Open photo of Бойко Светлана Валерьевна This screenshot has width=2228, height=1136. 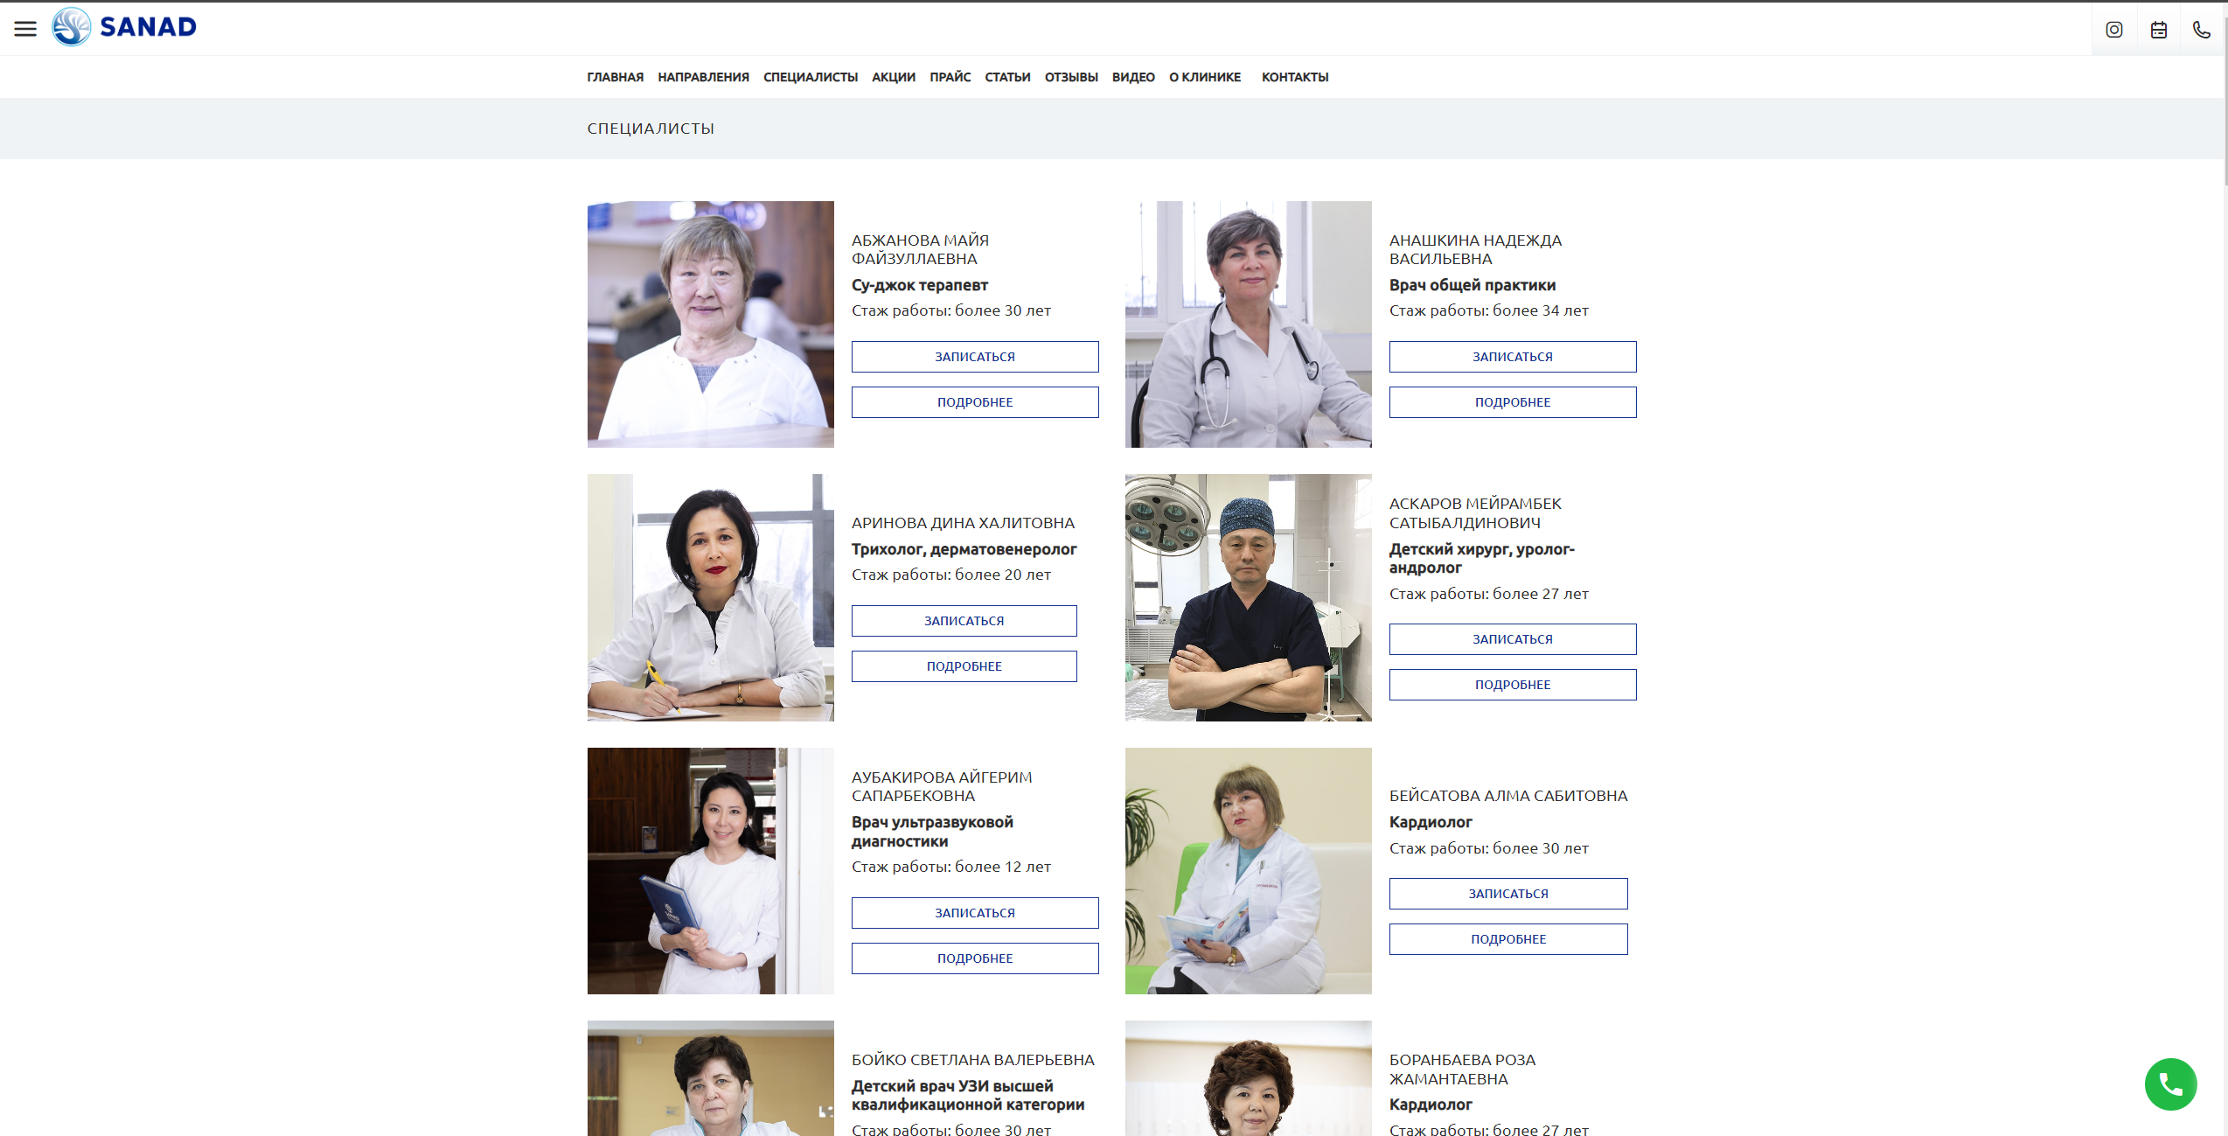point(710,1078)
